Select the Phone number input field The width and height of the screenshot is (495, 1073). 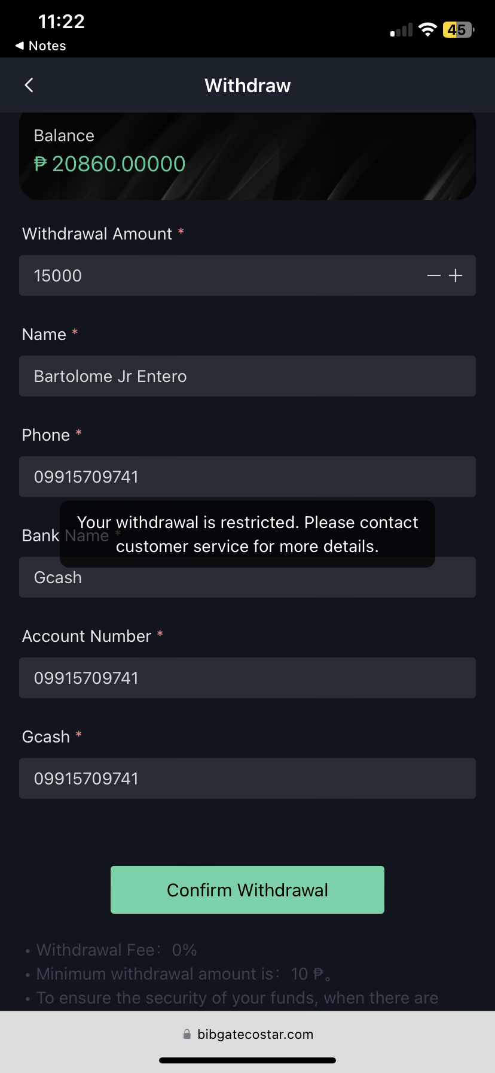click(x=247, y=477)
